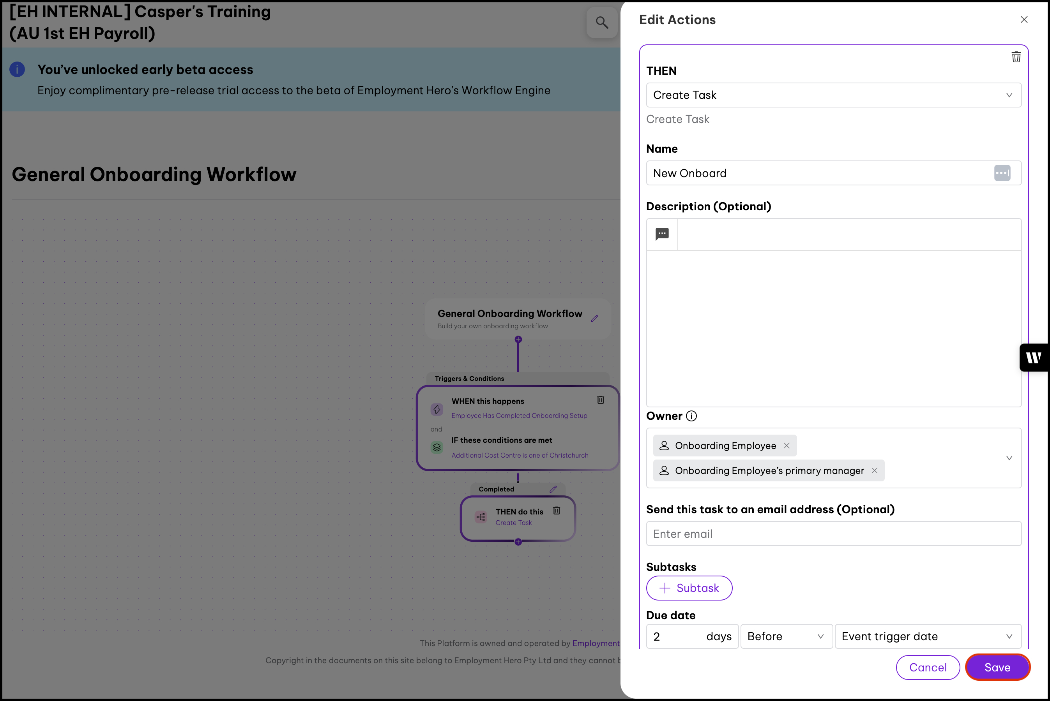Viewport: 1050px width, 701px height.
Task: Add step below Create Task node
Action: click(x=518, y=542)
